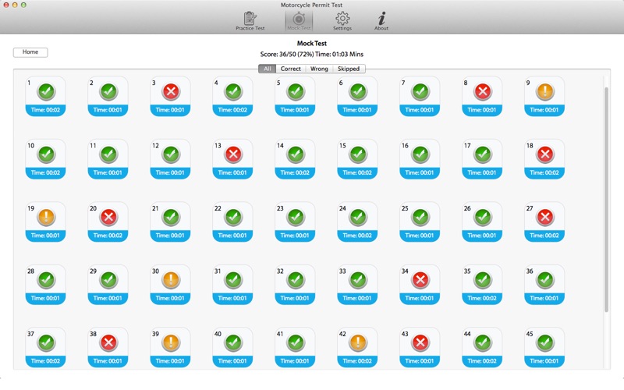Open question 44 result card

(x=482, y=348)
